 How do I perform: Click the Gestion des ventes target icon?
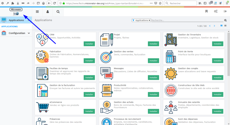107,57
